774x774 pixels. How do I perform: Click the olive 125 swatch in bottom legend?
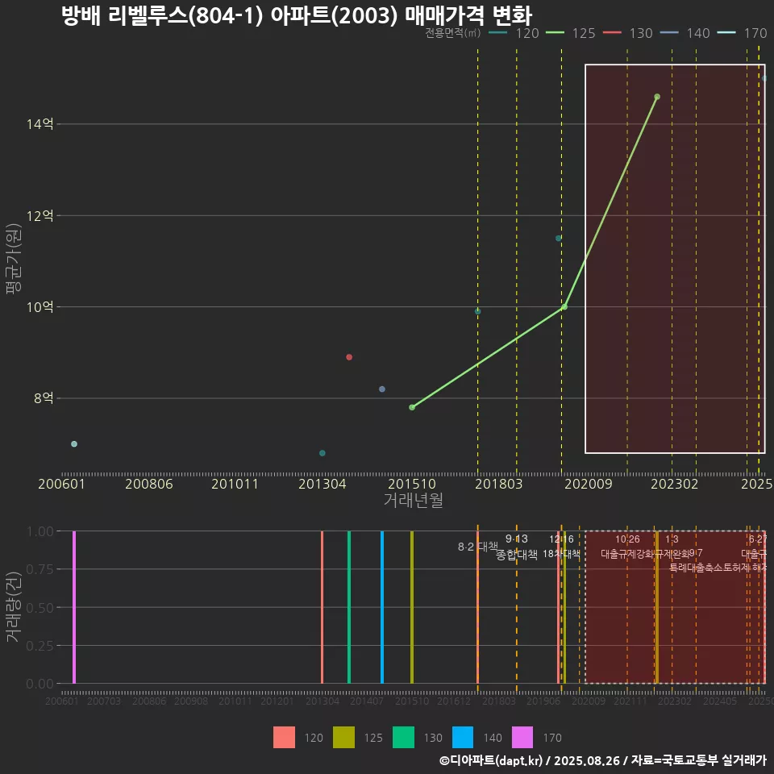click(344, 737)
